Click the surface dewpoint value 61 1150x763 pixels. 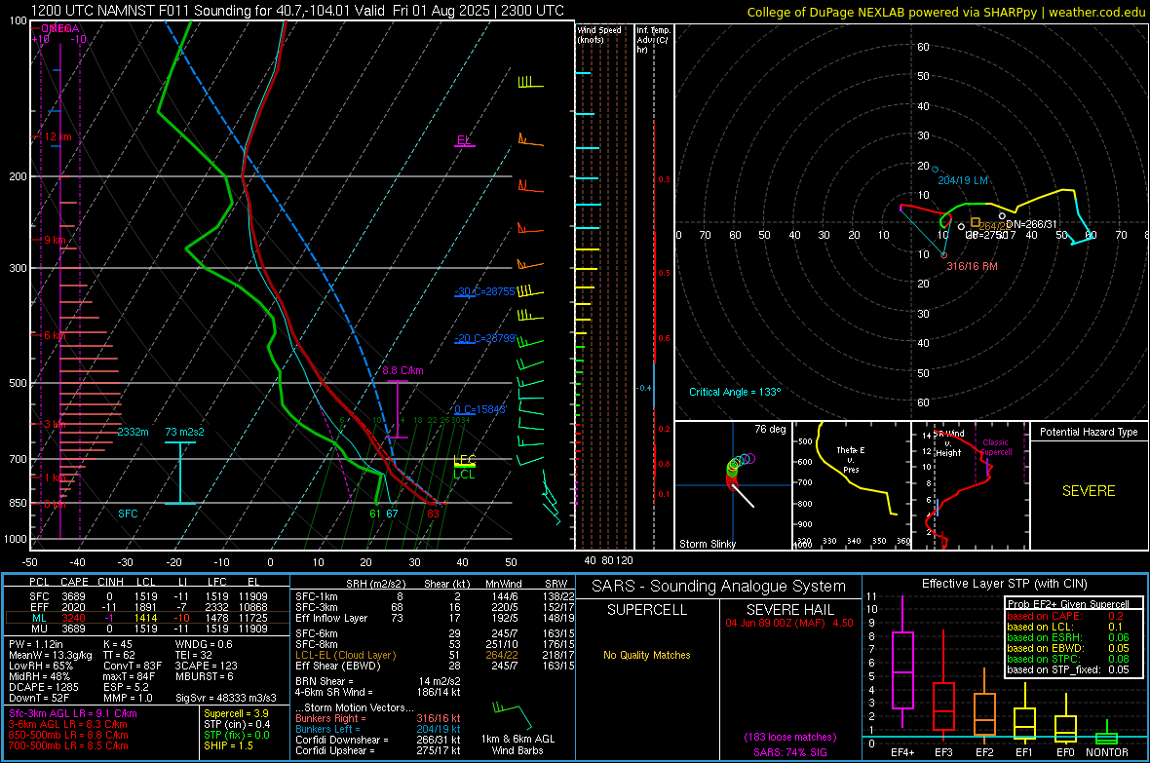point(375,514)
